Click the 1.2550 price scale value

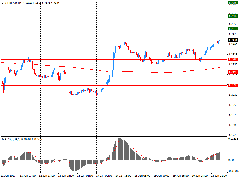[233, 24]
